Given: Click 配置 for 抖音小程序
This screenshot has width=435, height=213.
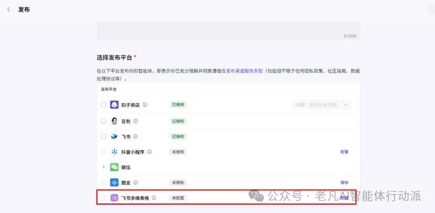Looking at the screenshot, I should point(344,152).
